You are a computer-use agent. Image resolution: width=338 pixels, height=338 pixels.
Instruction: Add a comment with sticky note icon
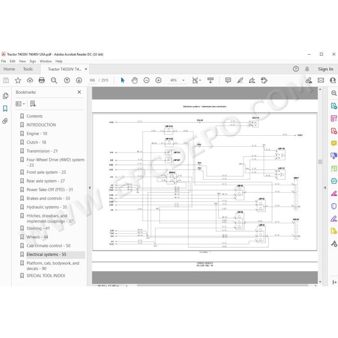[228, 81]
